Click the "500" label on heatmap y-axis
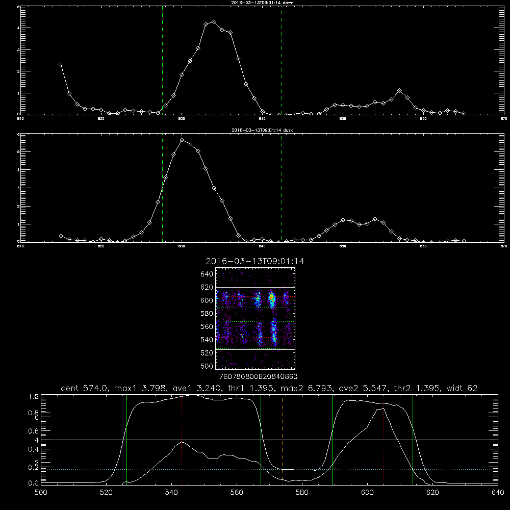This screenshot has height=510, width=510. [207, 366]
